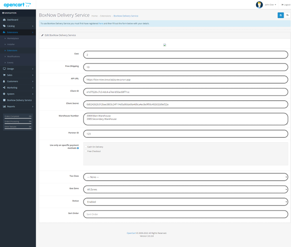Click the blue Save button icon
Image resolution: width=291 pixels, height=247 pixels.
[281, 15]
